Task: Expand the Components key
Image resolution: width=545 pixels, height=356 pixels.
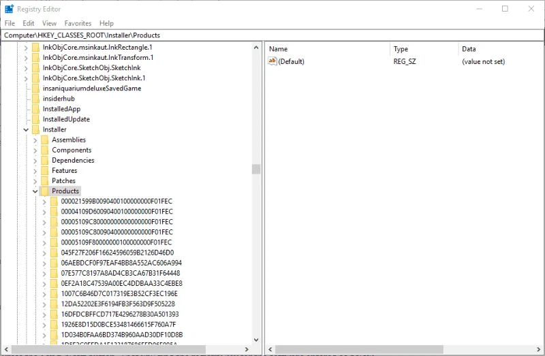Action: (35, 150)
